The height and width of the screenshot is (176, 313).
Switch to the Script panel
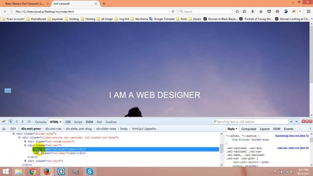78,122
